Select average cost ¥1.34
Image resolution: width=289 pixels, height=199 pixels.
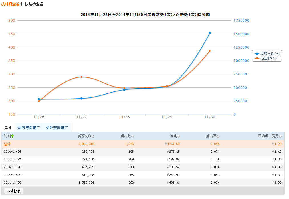pos(276,175)
